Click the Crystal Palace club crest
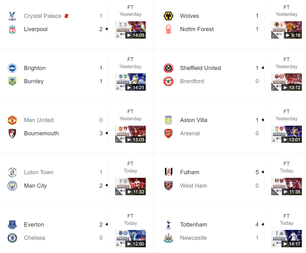 (x=12, y=16)
